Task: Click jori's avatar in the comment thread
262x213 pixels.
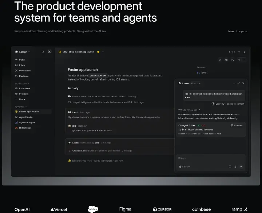Action: pos(70,126)
